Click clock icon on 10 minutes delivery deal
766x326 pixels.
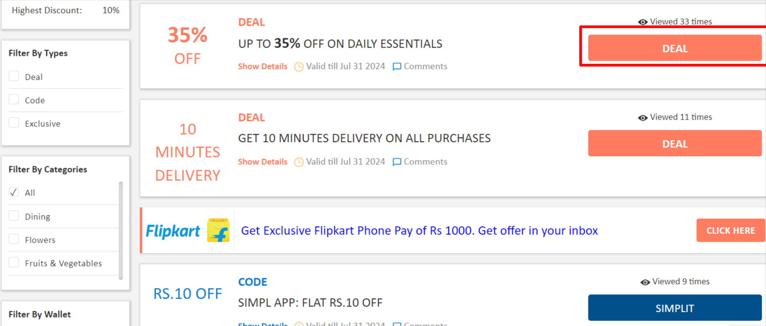pos(299,162)
